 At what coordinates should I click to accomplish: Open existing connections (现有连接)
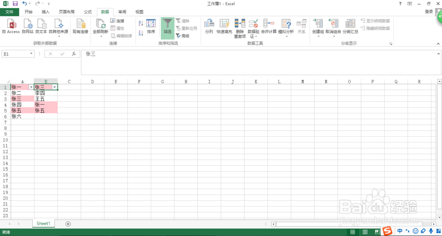click(x=80, y=26)
